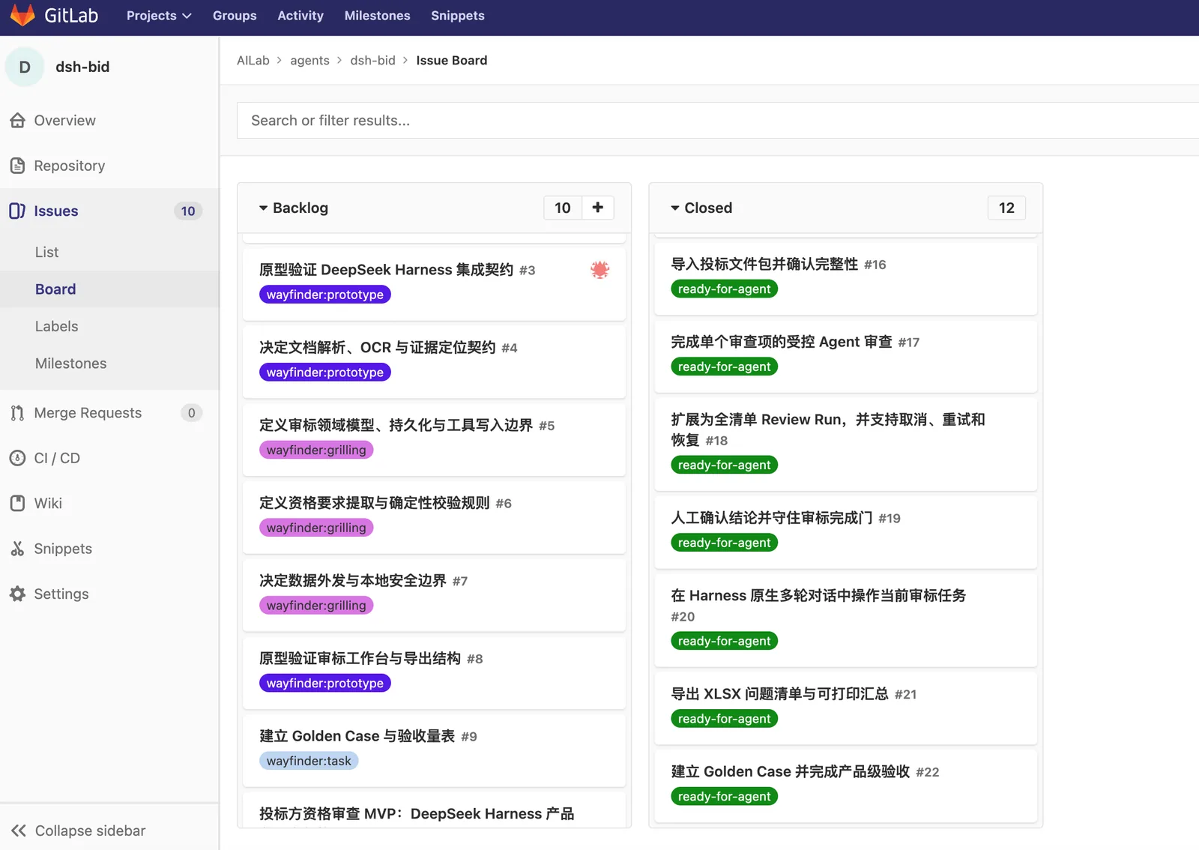
Task: Add a new issue with Backlog plus button
Action: [x=598, y=208]
